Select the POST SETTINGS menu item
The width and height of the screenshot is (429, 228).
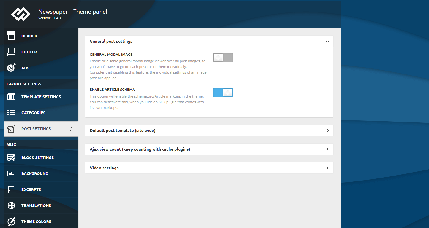click(x=41, y=129)
